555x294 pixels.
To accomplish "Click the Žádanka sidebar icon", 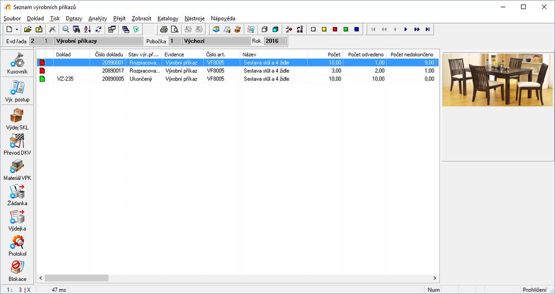I will point(17,195).
